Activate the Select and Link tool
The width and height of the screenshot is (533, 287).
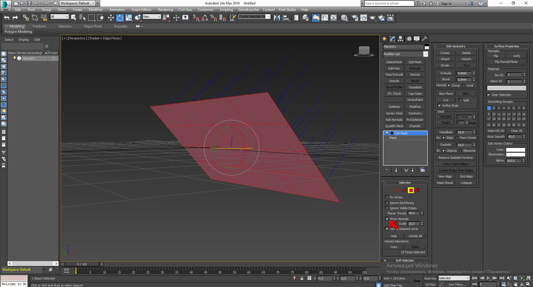[x=26, y=18]
